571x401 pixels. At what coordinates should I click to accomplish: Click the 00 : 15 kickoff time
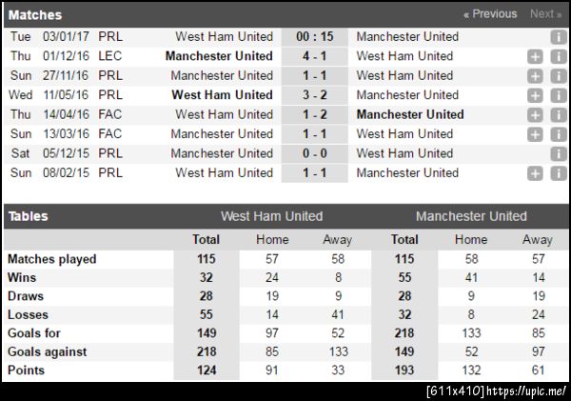click(x=314, y=37)
